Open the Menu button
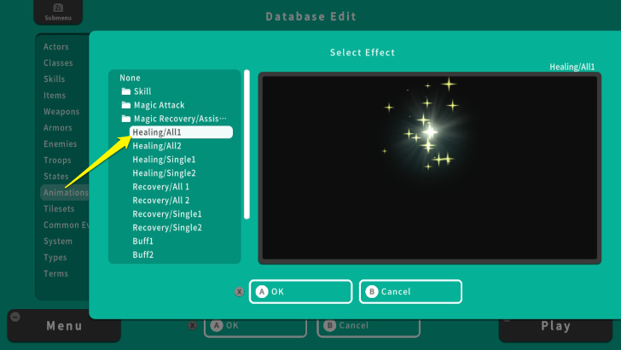The image size is (621, 350). pos(64,326)
